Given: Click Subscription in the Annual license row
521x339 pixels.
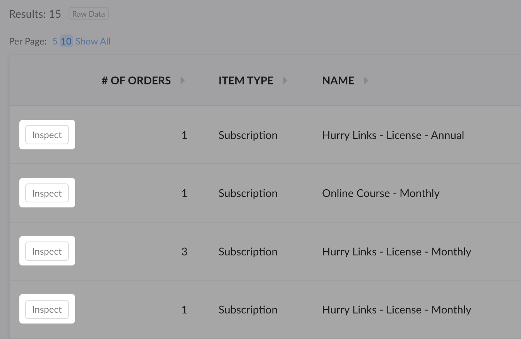Looking at the screenshot, I should click(248, 135).
